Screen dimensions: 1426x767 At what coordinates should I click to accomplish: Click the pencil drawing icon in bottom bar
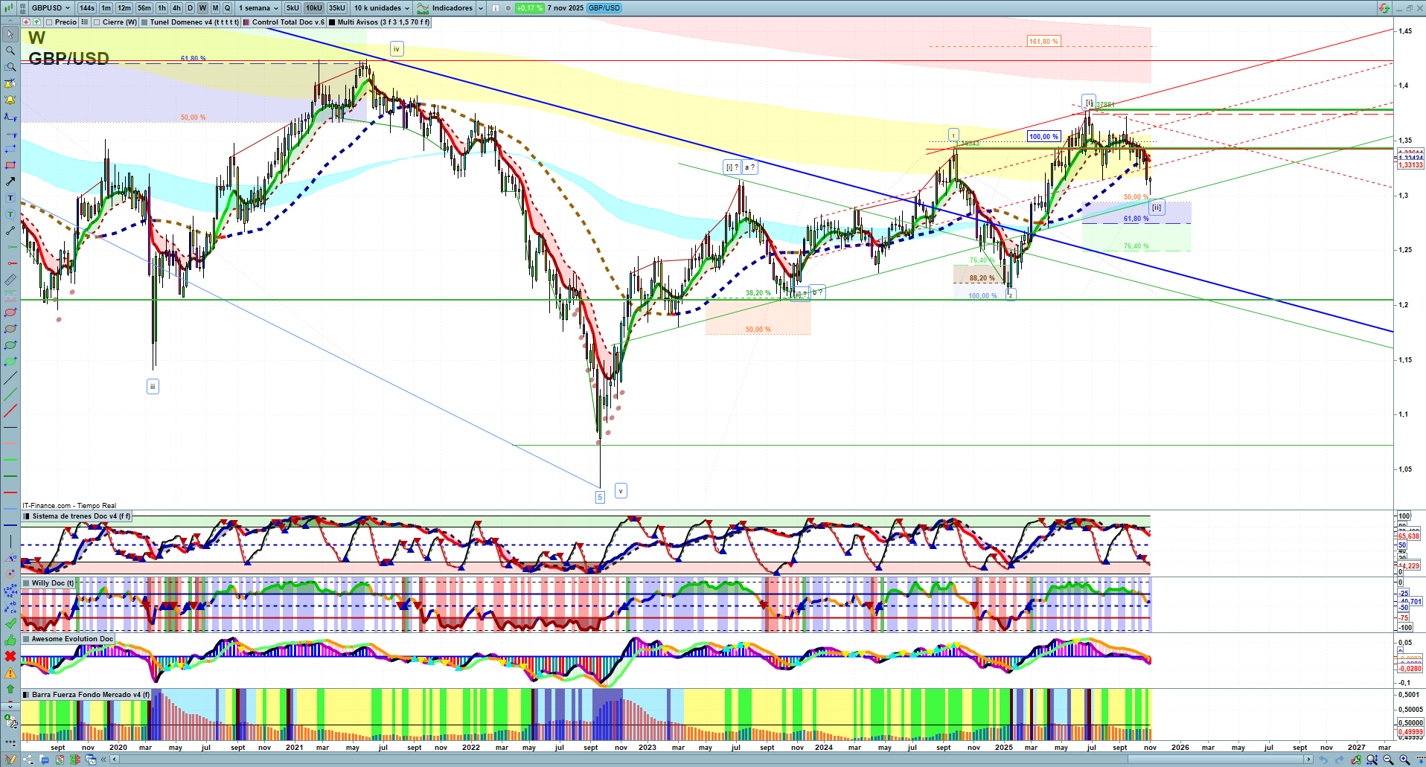click(10, 760)
